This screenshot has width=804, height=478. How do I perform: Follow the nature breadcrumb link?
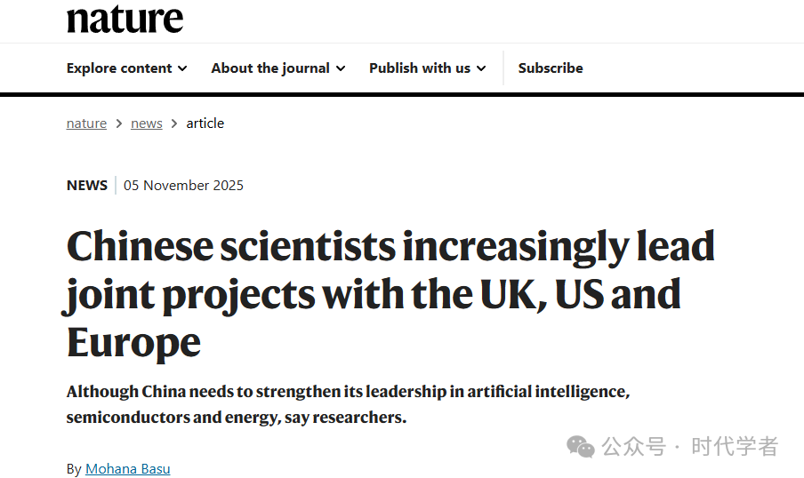(x=86, y=123)
